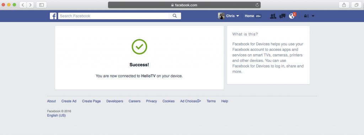
Task: Show all tabs in Safari
Action: coord(356,5)
